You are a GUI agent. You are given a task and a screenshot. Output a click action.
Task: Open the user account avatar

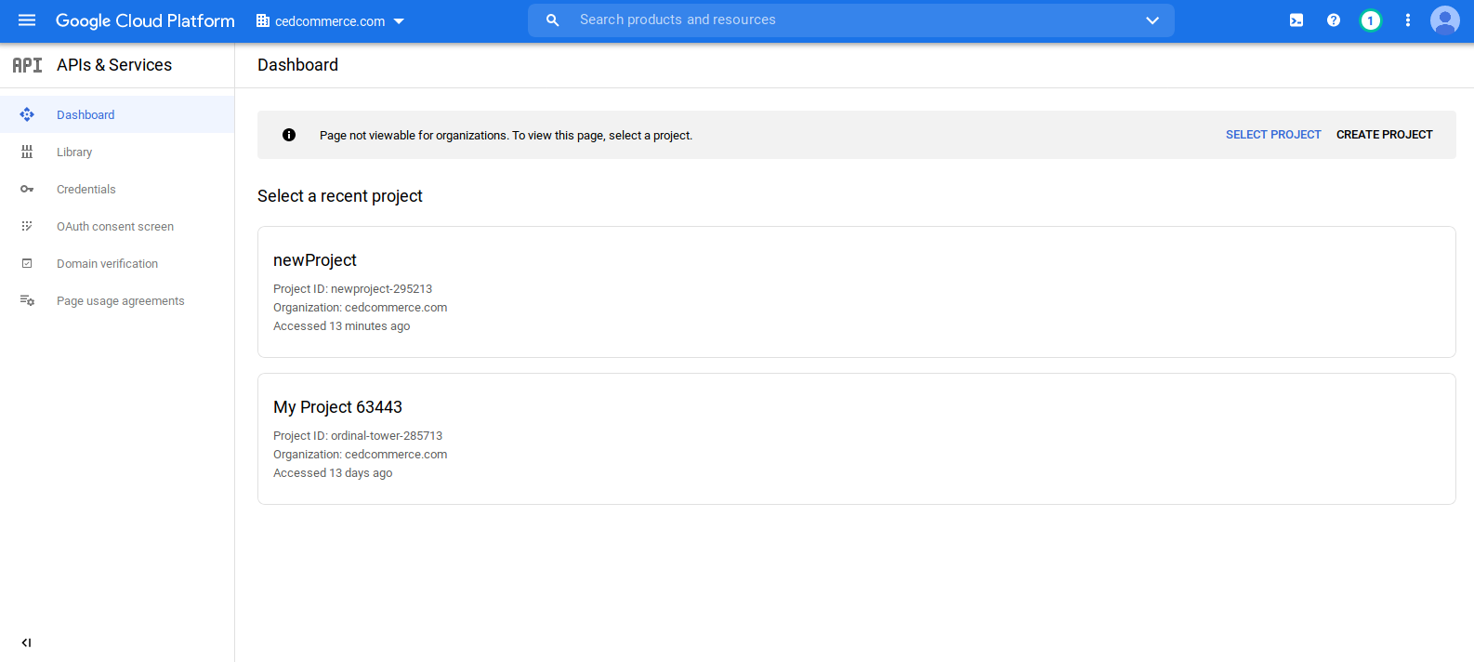(1445, 20)
